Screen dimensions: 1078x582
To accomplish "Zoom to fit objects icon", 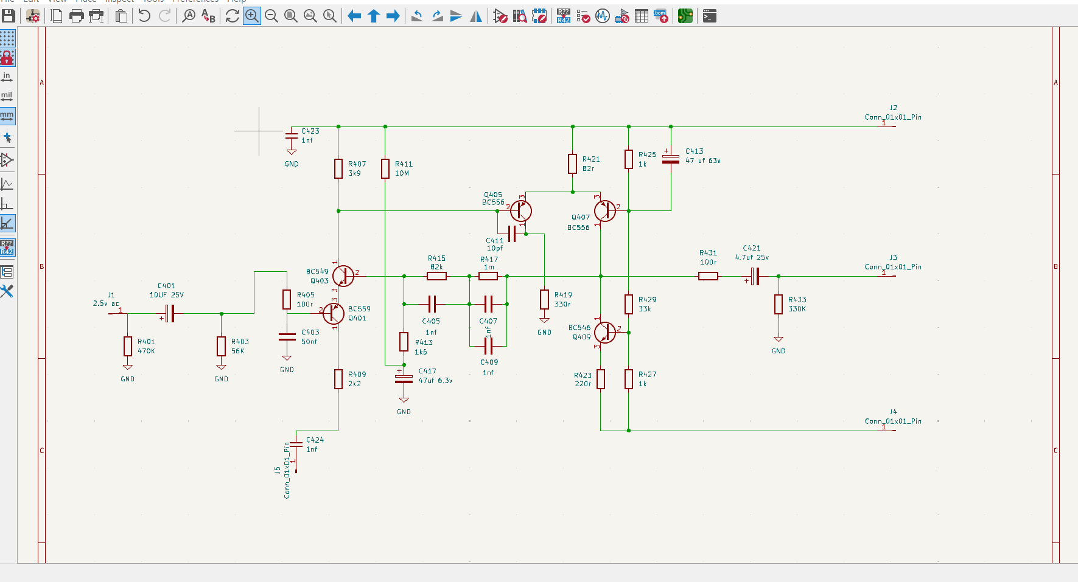I will pos(310,16).
